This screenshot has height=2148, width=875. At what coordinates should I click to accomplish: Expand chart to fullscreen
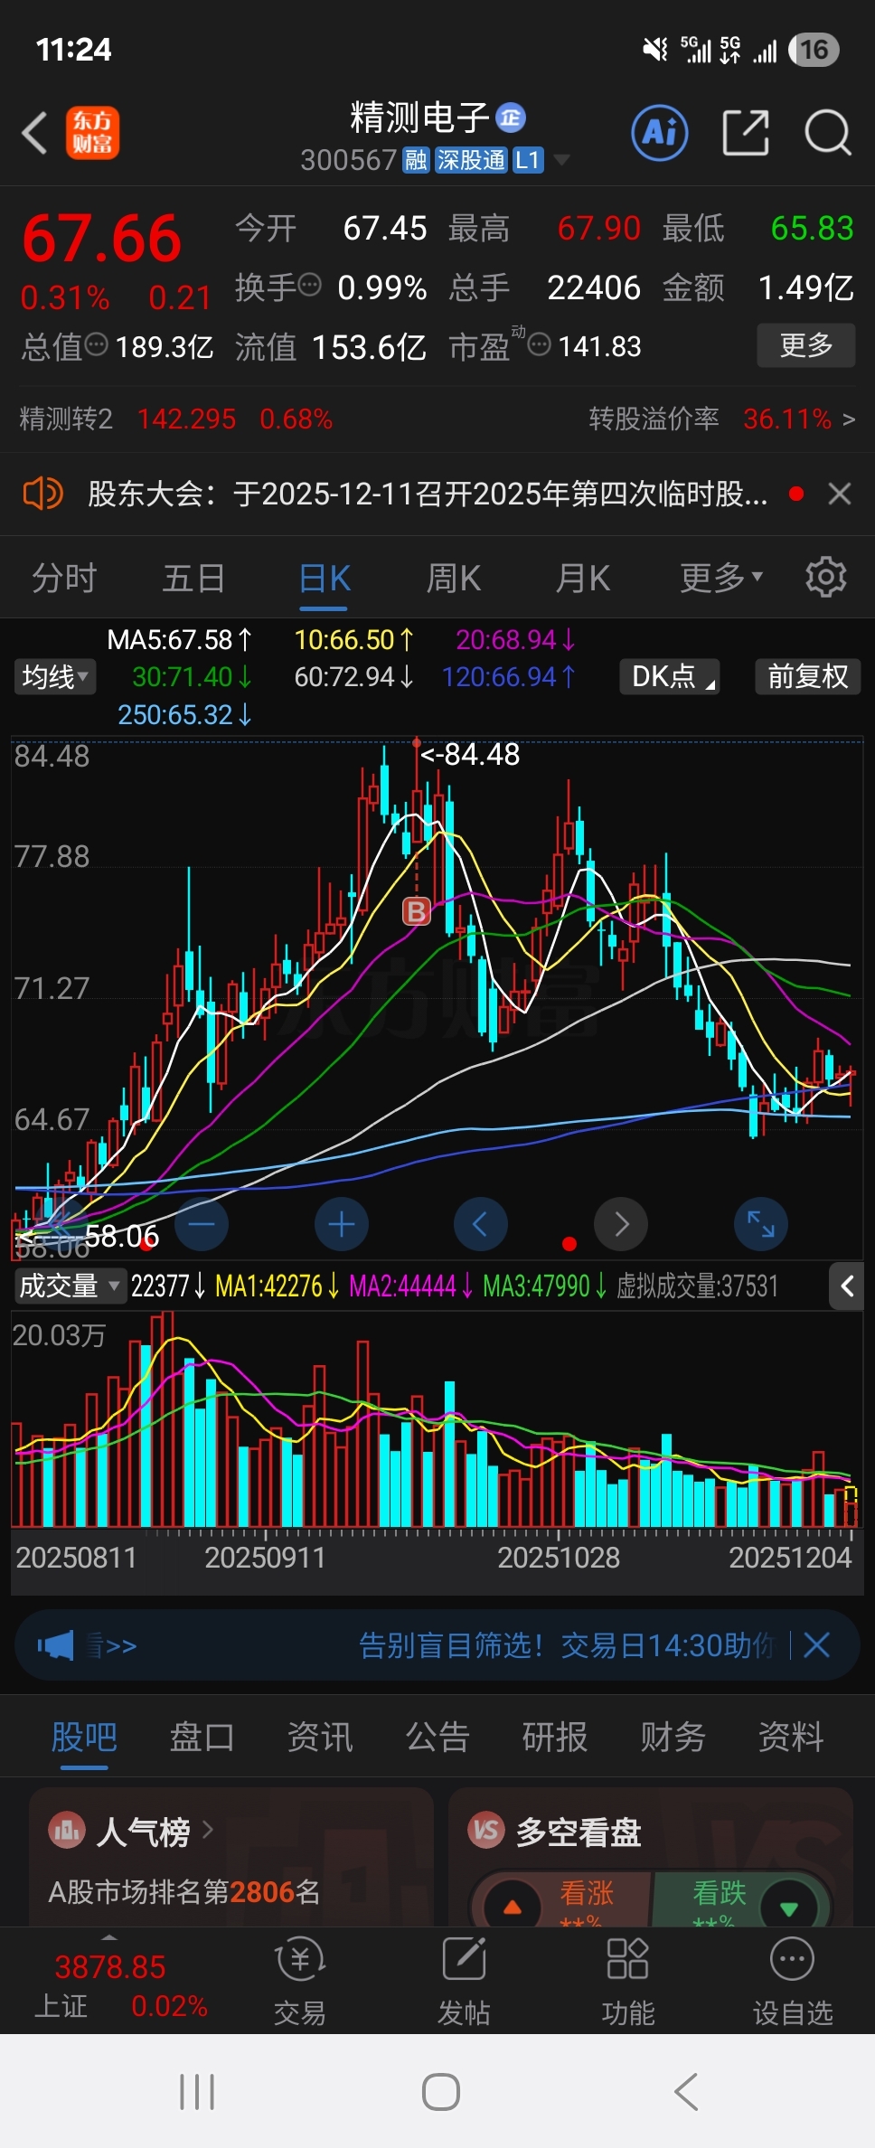[761, 1224]
